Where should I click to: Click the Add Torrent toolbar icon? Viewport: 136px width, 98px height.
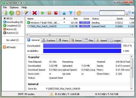5,13
